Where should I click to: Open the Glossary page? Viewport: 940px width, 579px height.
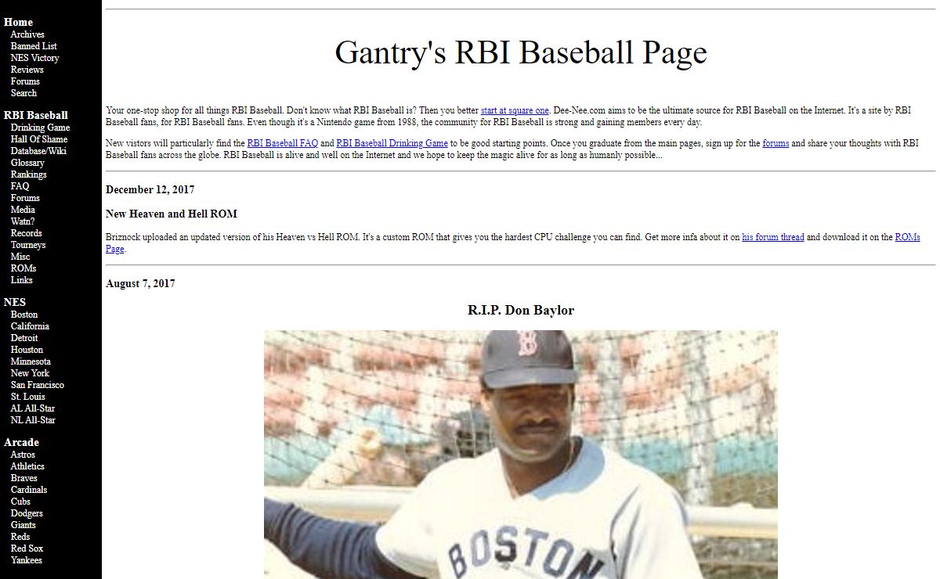coord(27,163)
